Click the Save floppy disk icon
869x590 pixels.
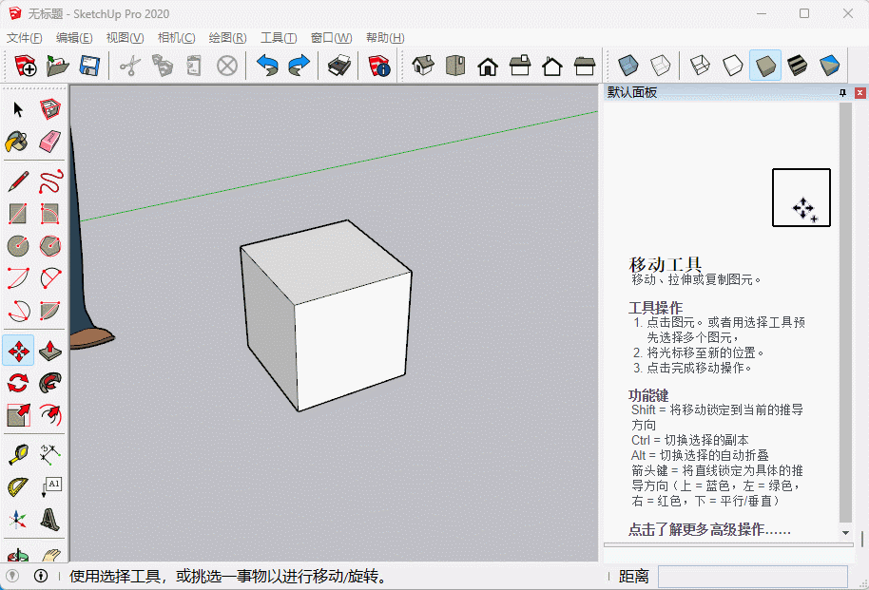89,66
